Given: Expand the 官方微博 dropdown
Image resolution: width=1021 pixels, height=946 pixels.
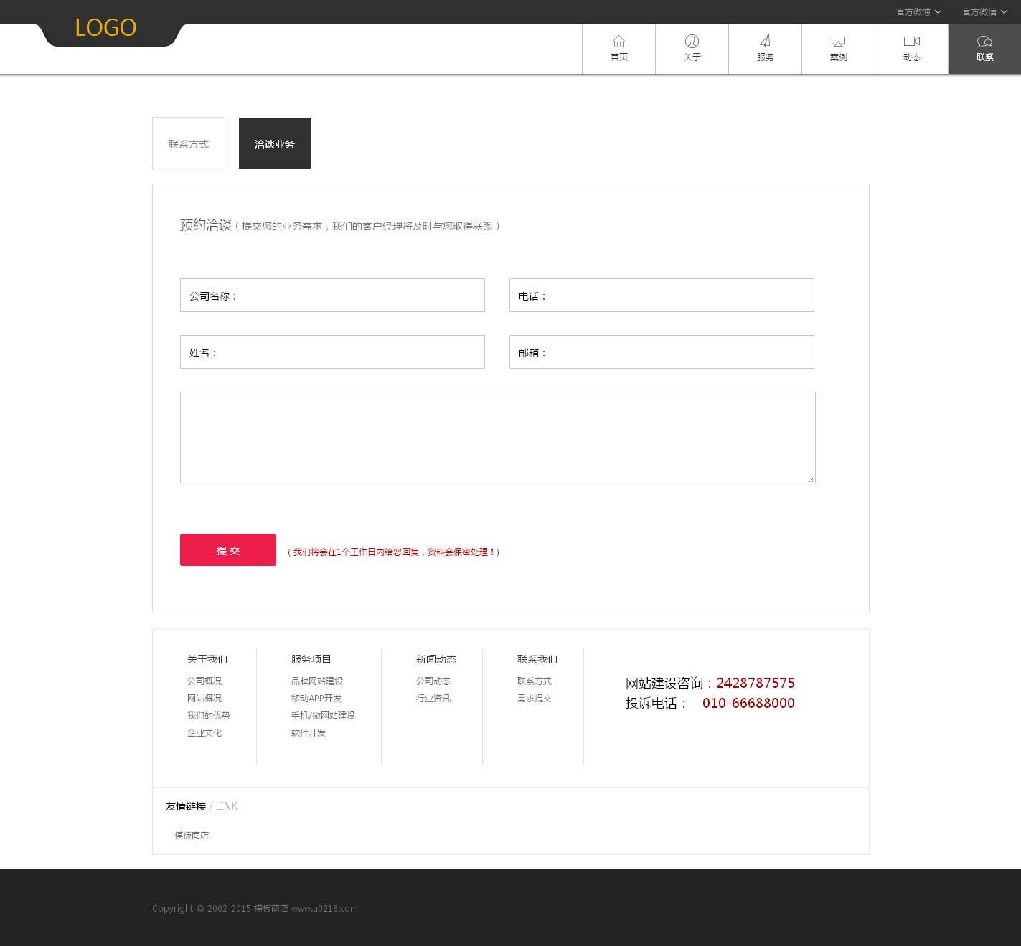Looking at the screenshot, I should point(918,12).
